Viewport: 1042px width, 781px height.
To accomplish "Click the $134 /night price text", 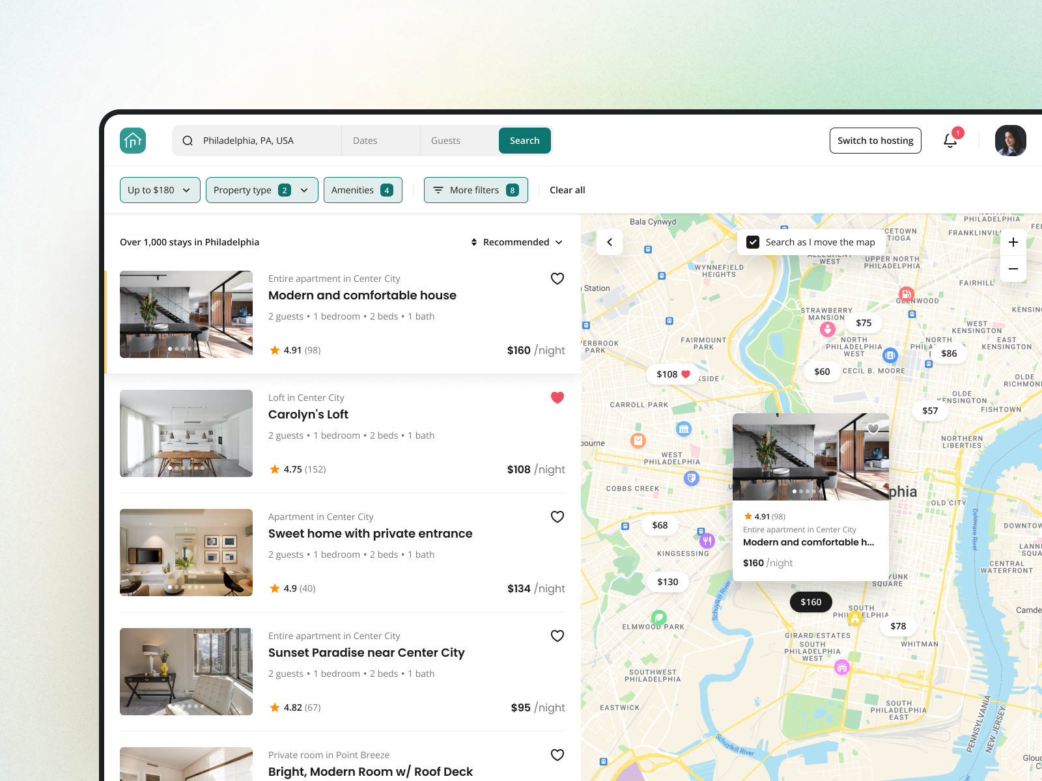I will point(536,588).
